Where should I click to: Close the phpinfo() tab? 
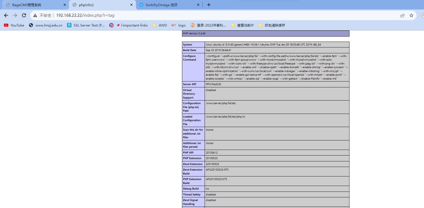tap(131, 5)
